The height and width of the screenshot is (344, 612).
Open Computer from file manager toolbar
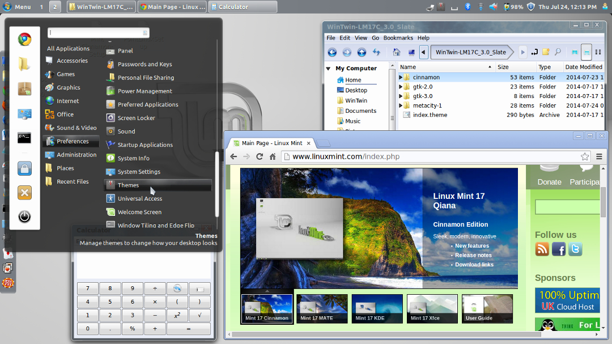pos(411,52)
